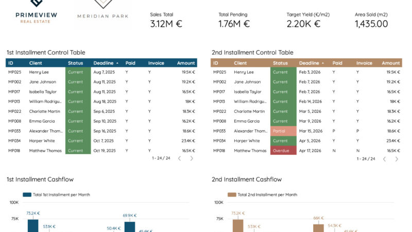This screenshot has height=232, width=412.
Task: Click deadline Apr 17, 2026 in 2nd Installment table
Action: tap(310, 151)
